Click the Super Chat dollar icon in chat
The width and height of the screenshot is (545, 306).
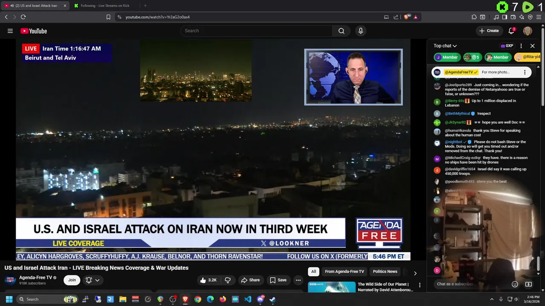tap(528, 284)
